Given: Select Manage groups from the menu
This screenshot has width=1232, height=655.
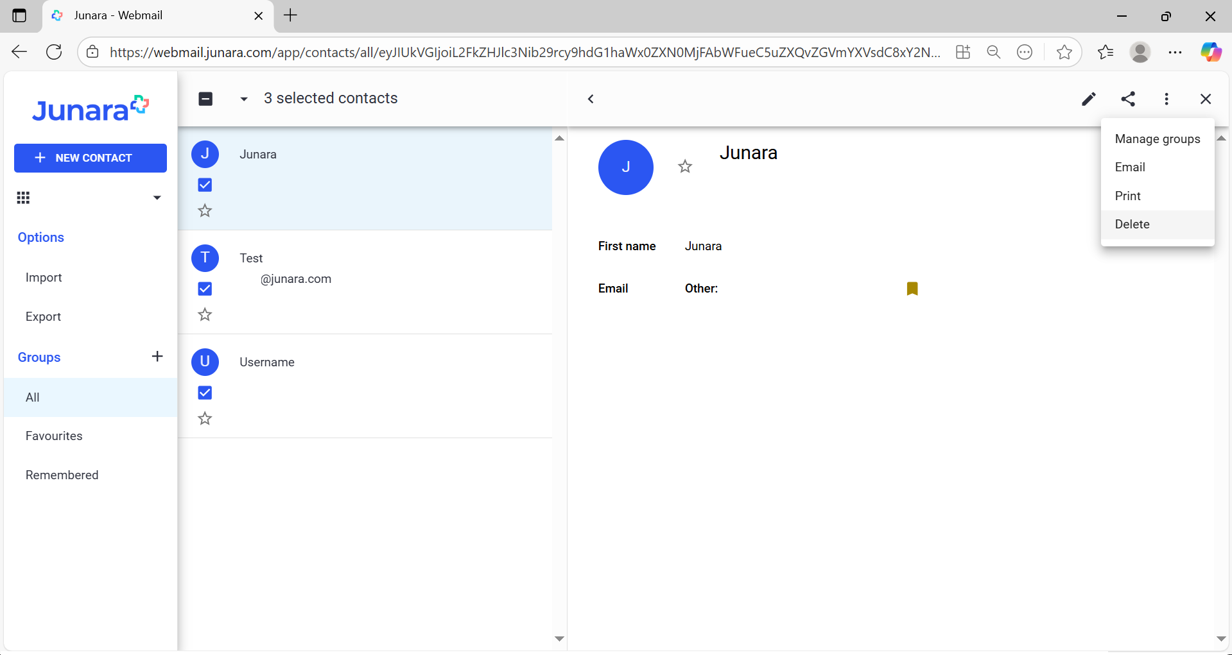Looking at the screenshot, I should click(1158, 139).
